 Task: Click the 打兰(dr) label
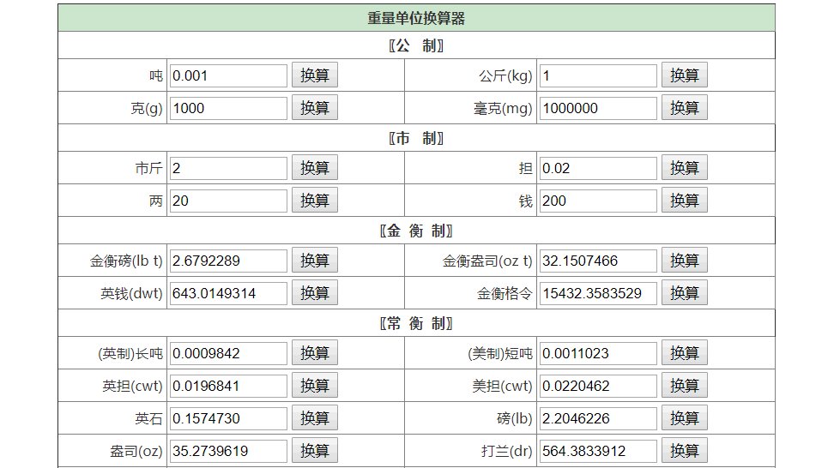click(507, 451)
